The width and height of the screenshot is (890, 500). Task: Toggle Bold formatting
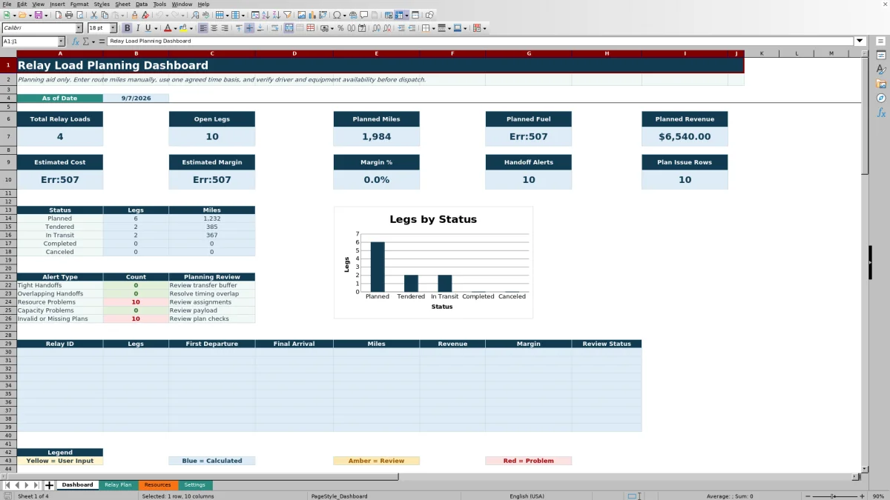pyautogui.click(x=127, y=28)
